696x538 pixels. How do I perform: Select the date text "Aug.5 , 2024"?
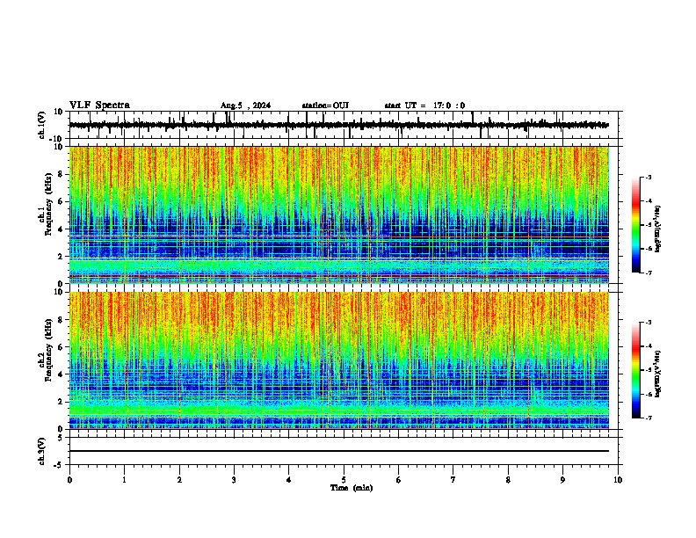point(245,105)
